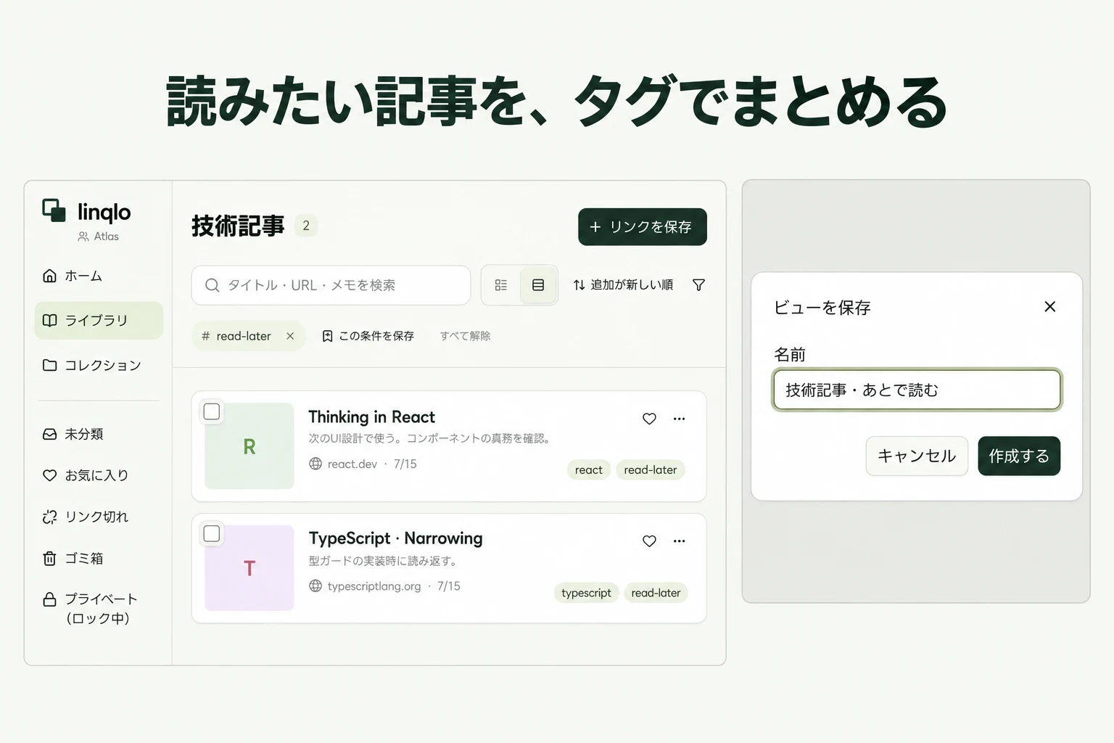
Task: Open more options for Thinking in React
Action: coord(679,419)
